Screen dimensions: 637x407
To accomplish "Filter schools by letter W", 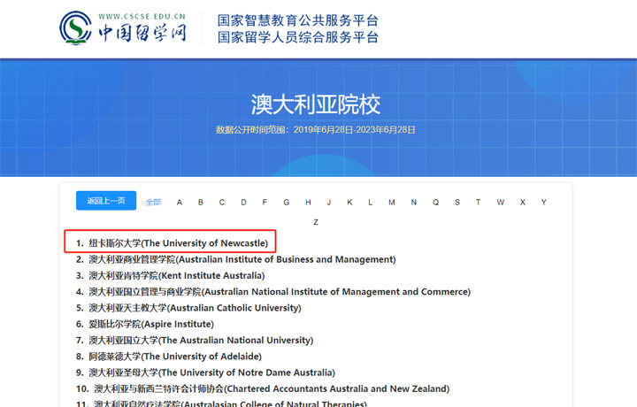I will [501, 203].
